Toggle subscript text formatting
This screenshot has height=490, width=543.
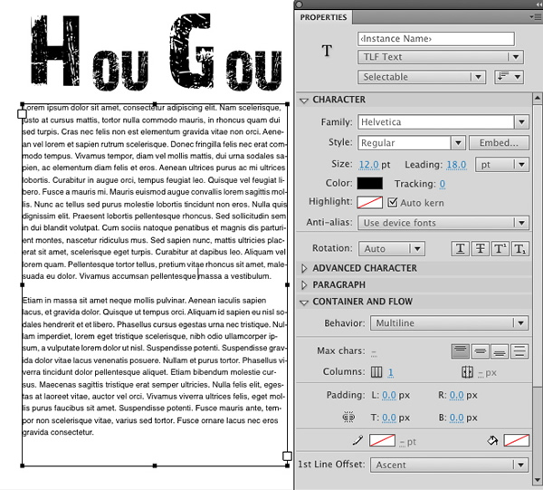coord(519,248)
